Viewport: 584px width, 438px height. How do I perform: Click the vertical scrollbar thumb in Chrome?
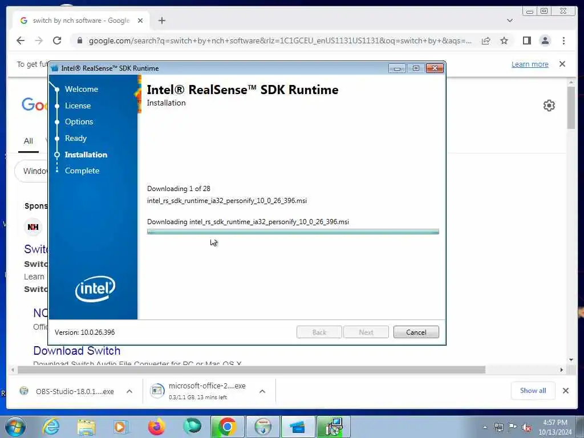(571, 108)
